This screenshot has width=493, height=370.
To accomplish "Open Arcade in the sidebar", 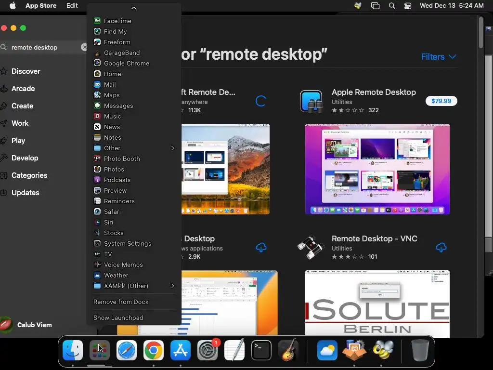I will point(23,89).
